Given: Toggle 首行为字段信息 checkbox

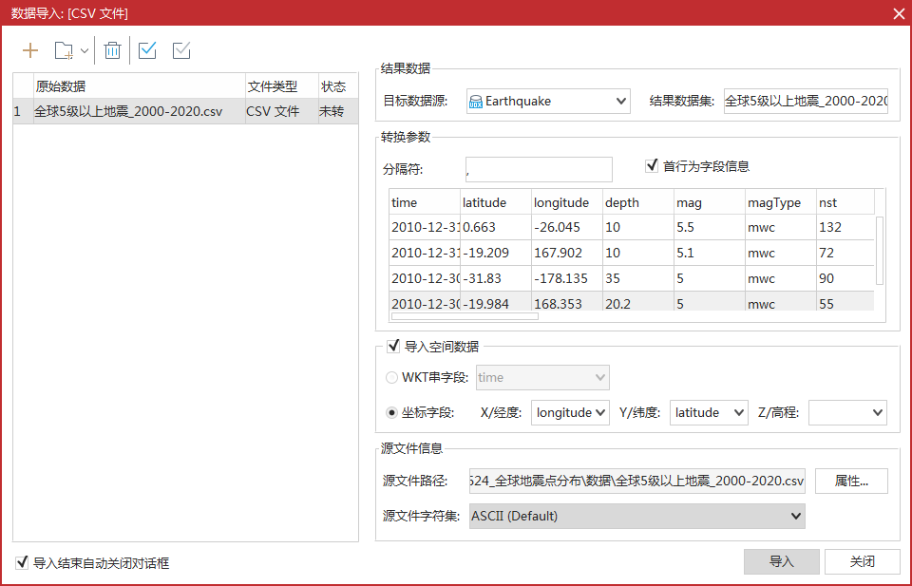Looking at the screenshot, I should [x=652, y=165].
